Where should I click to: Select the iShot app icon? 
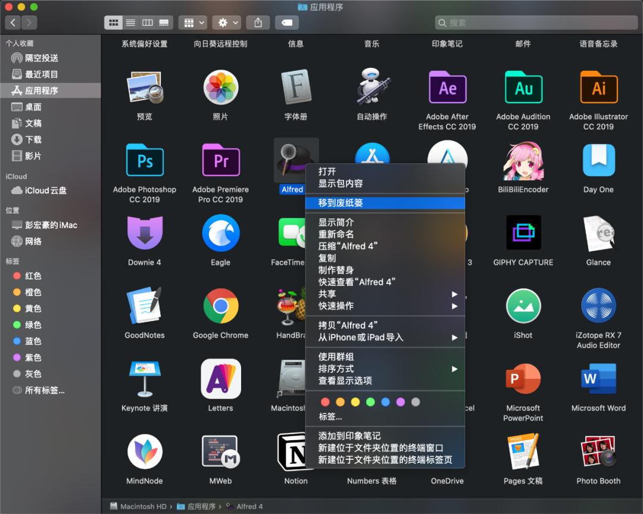click(523, 306)
